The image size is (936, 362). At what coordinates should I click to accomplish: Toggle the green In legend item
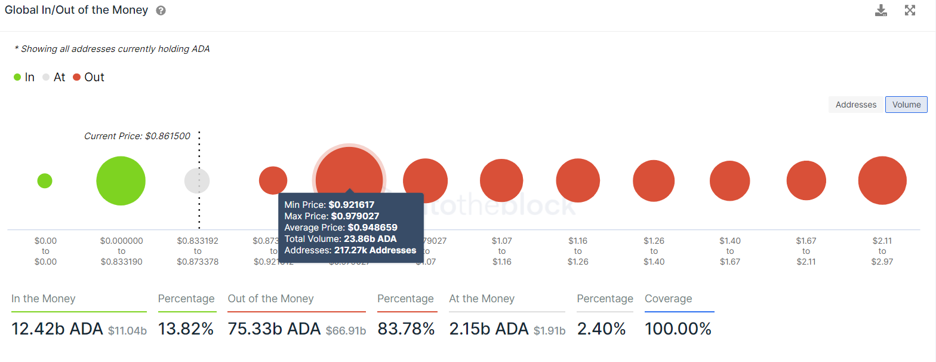point(24,77)
